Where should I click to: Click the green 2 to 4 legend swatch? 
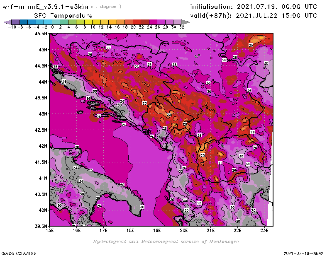click(64, 22)
